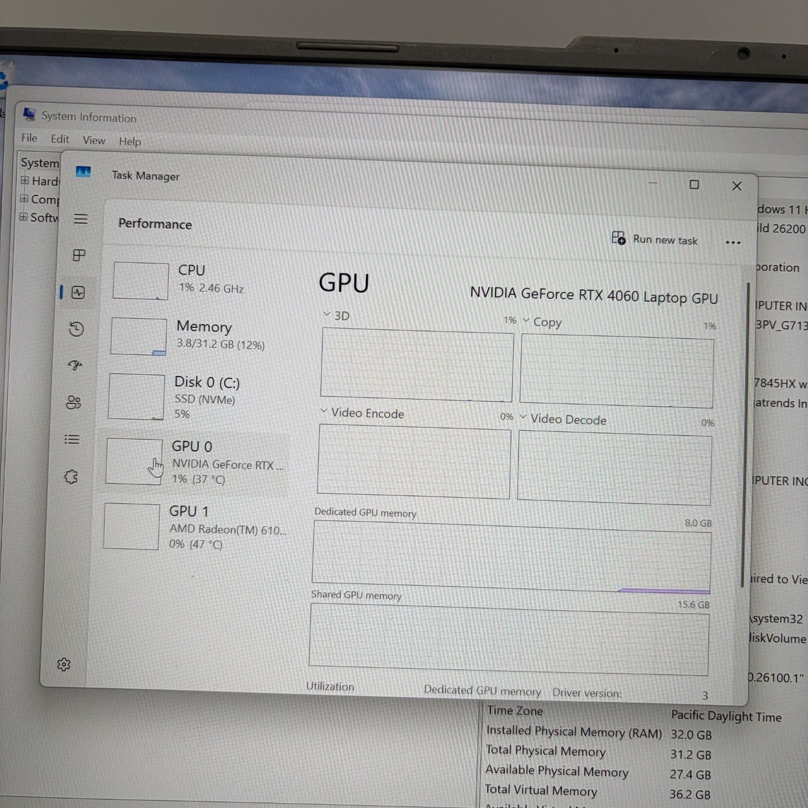Viewport: 808px width, 808px height.
Task: Open Help menu in System Information
Action: tap(130, 141)
